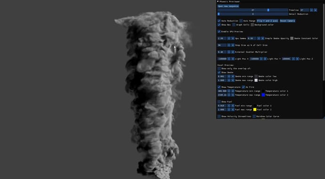Increase Light Pos Z with plus button
The height and width of the screenshot is (179, 325).
pos(297,59)
